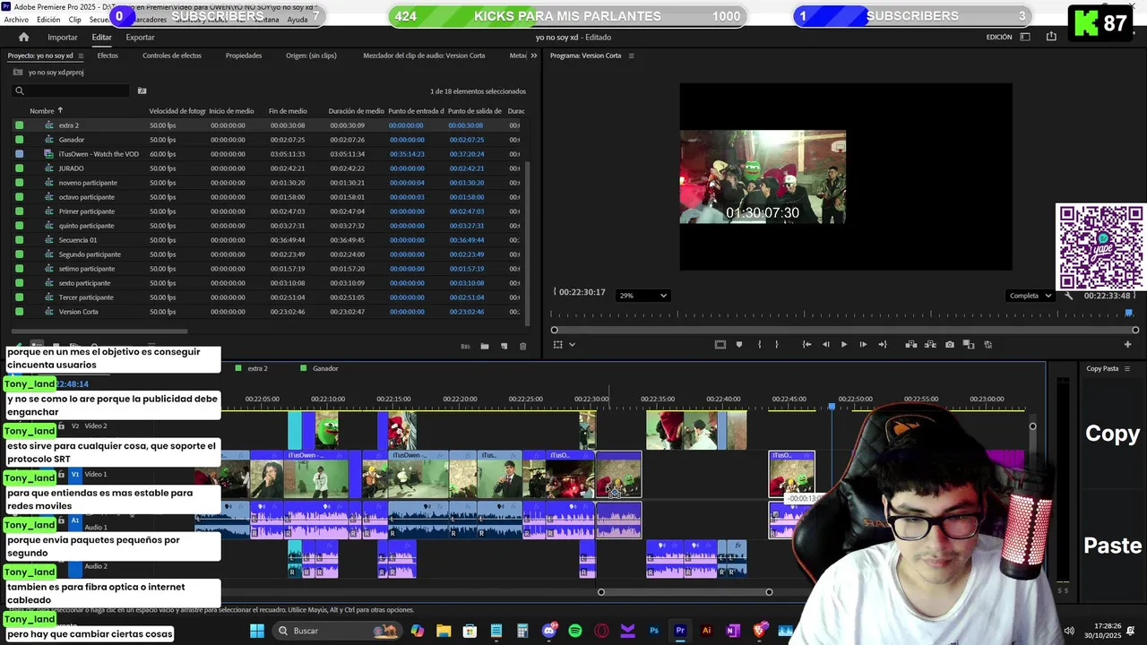The height and width of the screenshot is (645, 1147).
Task: Click the Program monitor scrub bar playhead
Action: tap(1129, 314)
